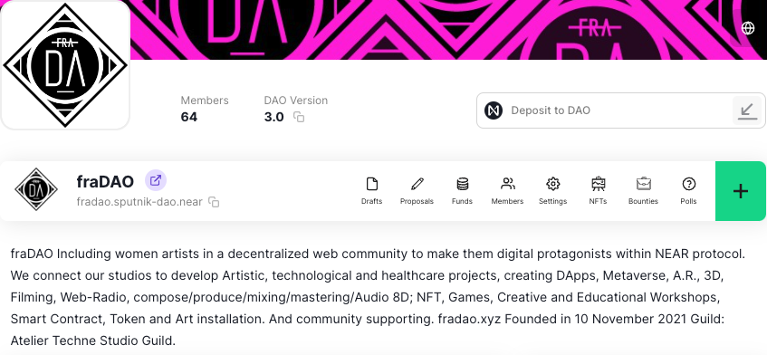Viewport: 767px width, 355px height.
Task: Click the green plus create button
Action: click(741, 191)
